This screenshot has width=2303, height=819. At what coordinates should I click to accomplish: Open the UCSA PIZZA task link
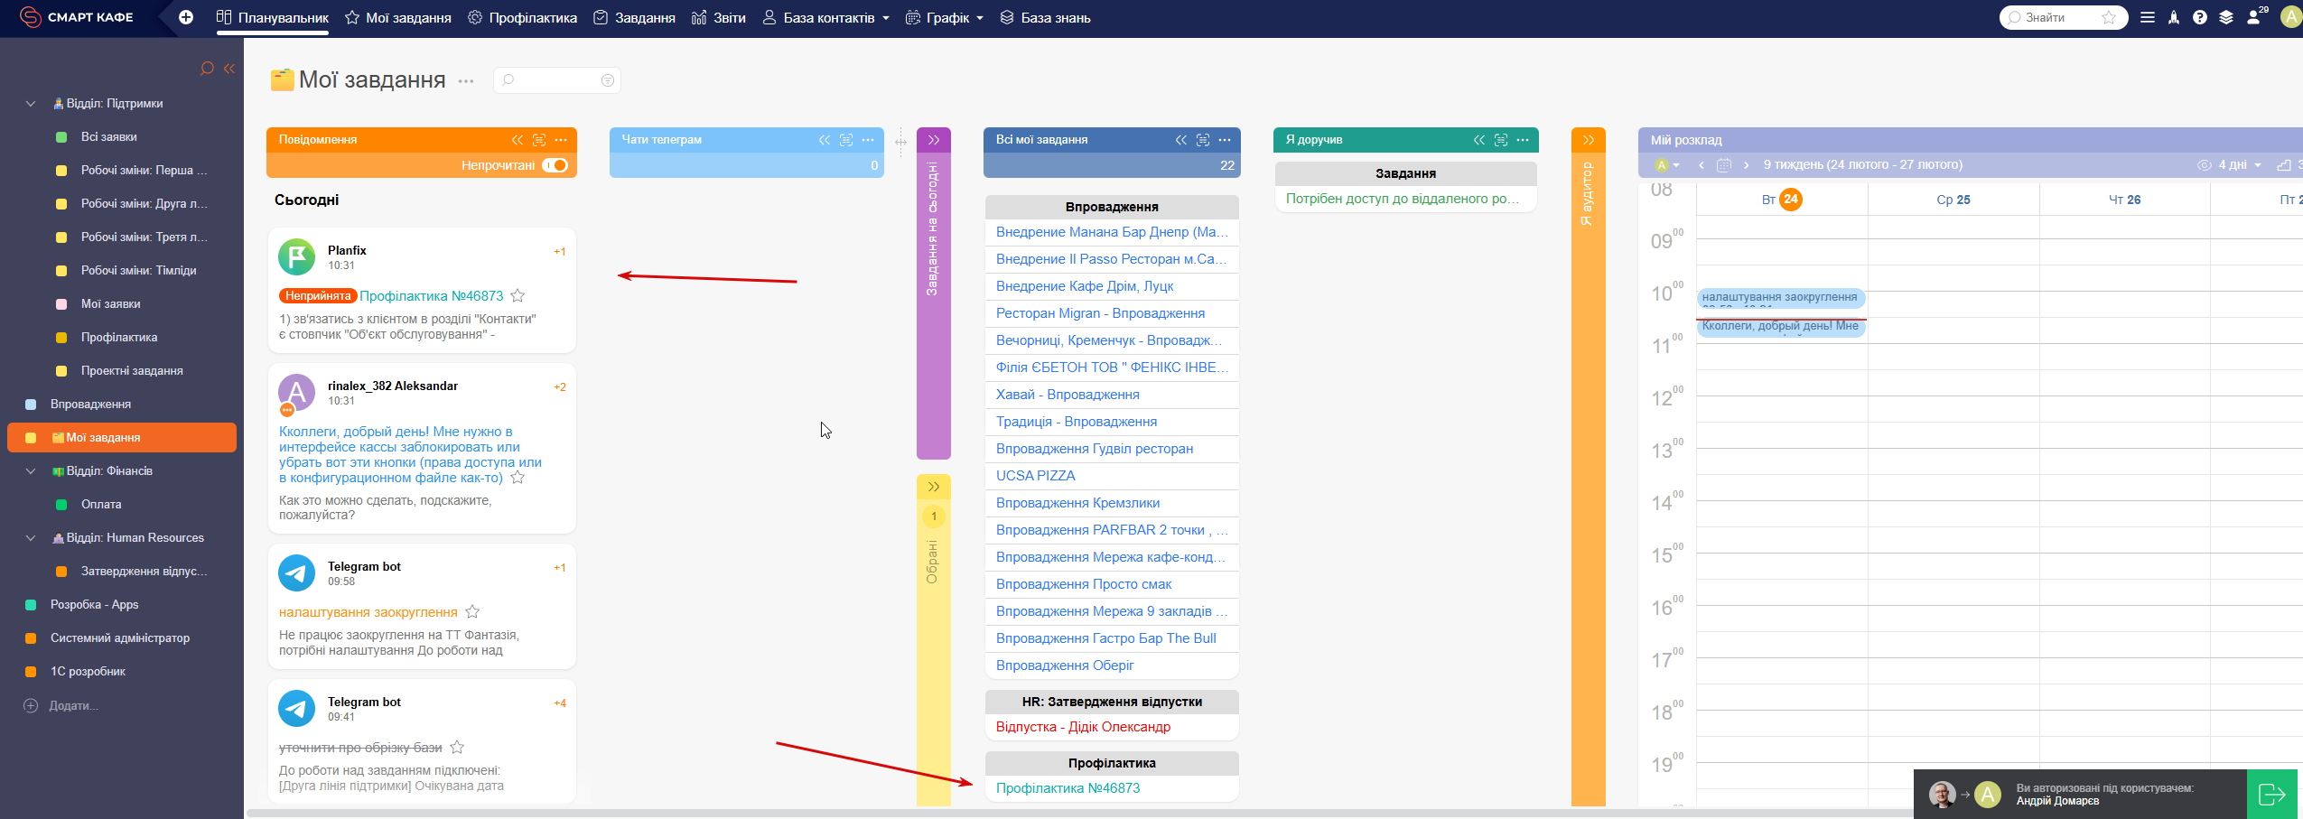pyautogui.click(x=1036, y=476)
